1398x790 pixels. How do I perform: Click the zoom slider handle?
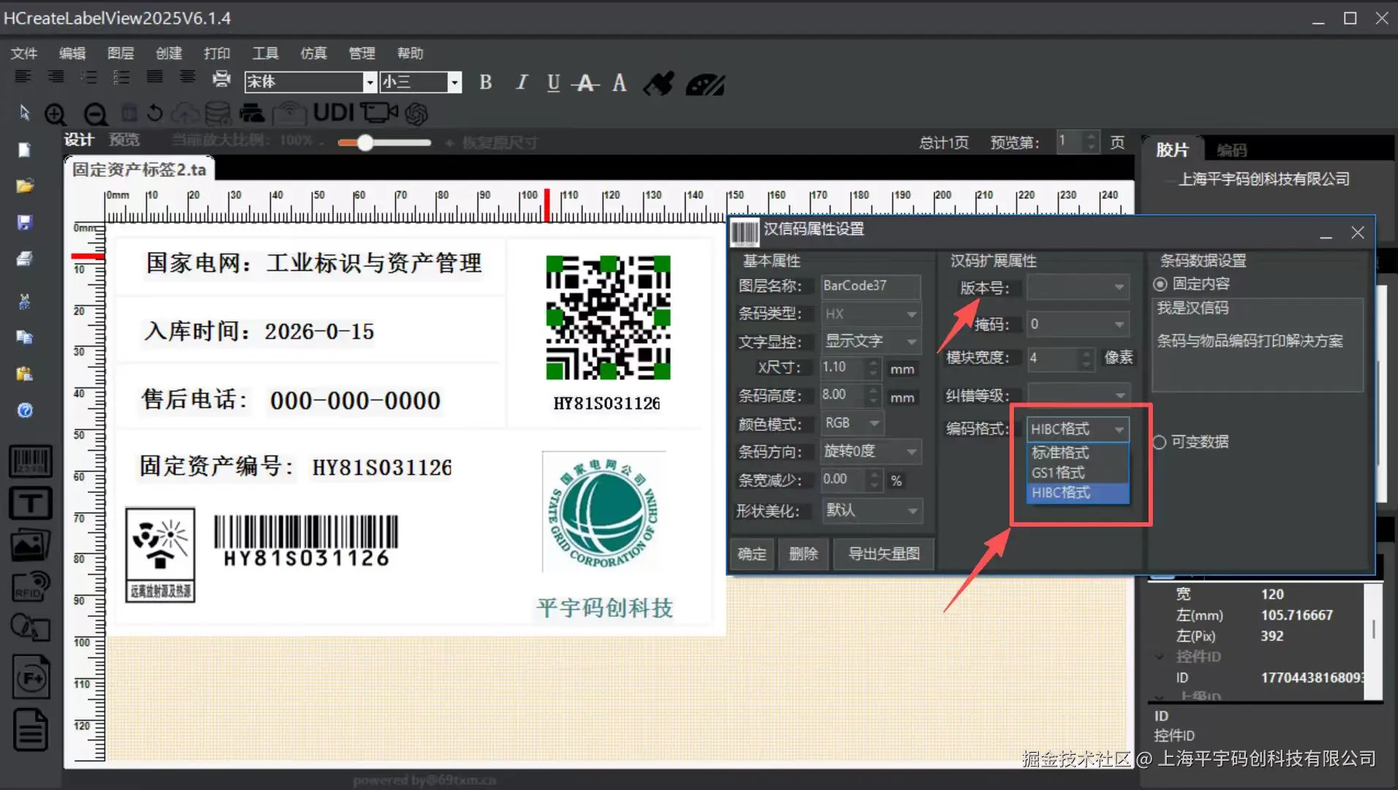[x=365, y=143]
